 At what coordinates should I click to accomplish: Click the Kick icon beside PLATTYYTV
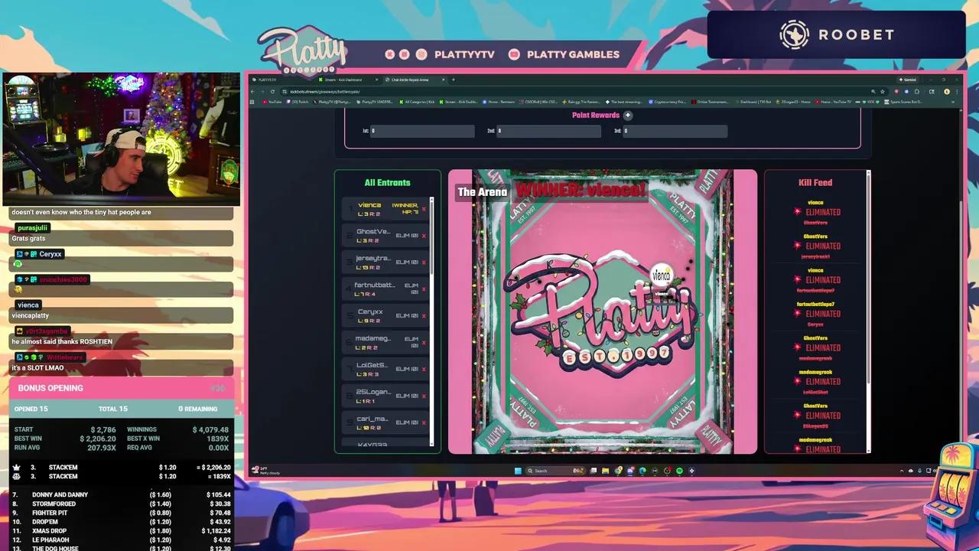(390, 54)
